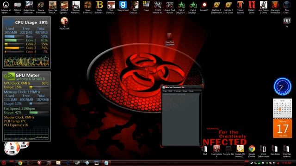Launch Grand Theft Auto IV icon

click(x=170, y=7)
